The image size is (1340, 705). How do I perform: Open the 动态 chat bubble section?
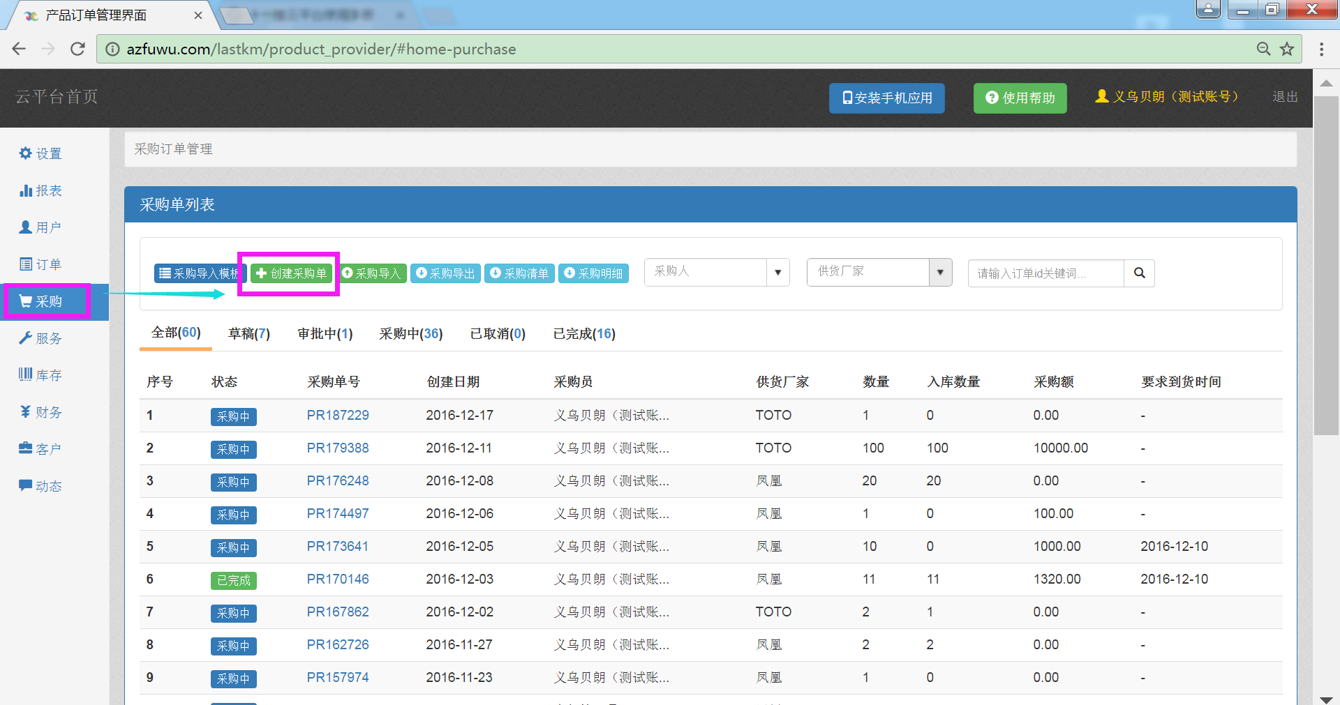click(40, 486)
